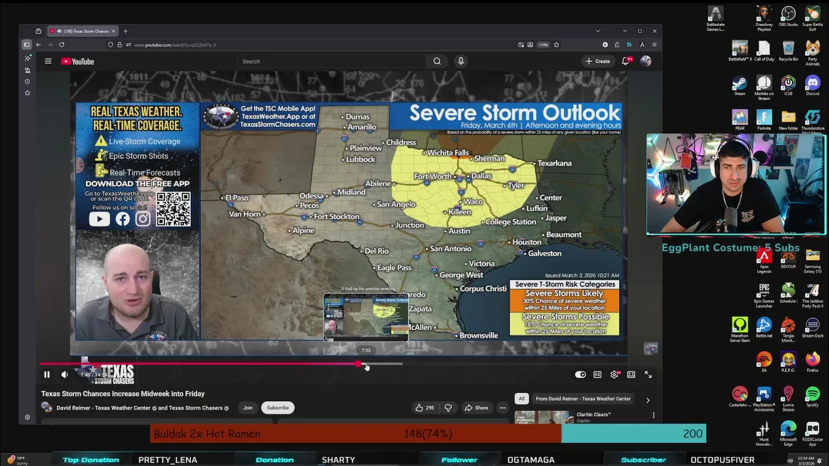Show next filter chips with arrow

648,400
